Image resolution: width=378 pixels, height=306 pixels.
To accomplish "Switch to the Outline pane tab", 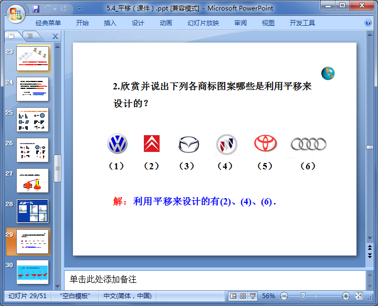I will [x=30, y=36].
